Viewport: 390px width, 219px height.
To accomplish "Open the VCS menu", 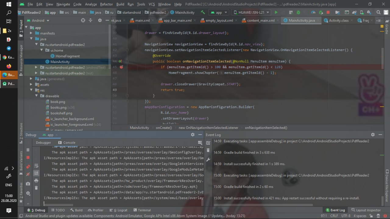I will [152, 4].
